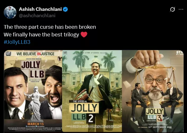Open the three-dot more options menu
The width and height of the screenshot is (187, 133).
181,9
